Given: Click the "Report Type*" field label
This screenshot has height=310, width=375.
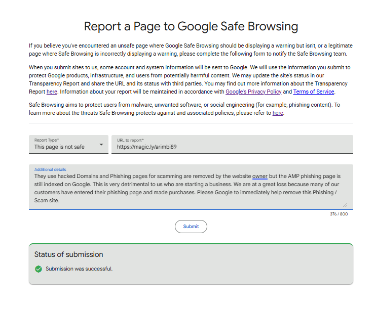Looking at the screenshot, I should click(x=47, y=140).
